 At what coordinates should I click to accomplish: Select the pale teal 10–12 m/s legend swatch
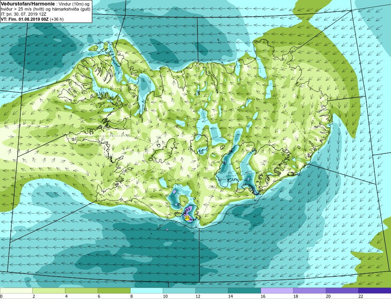pos(179,290)
